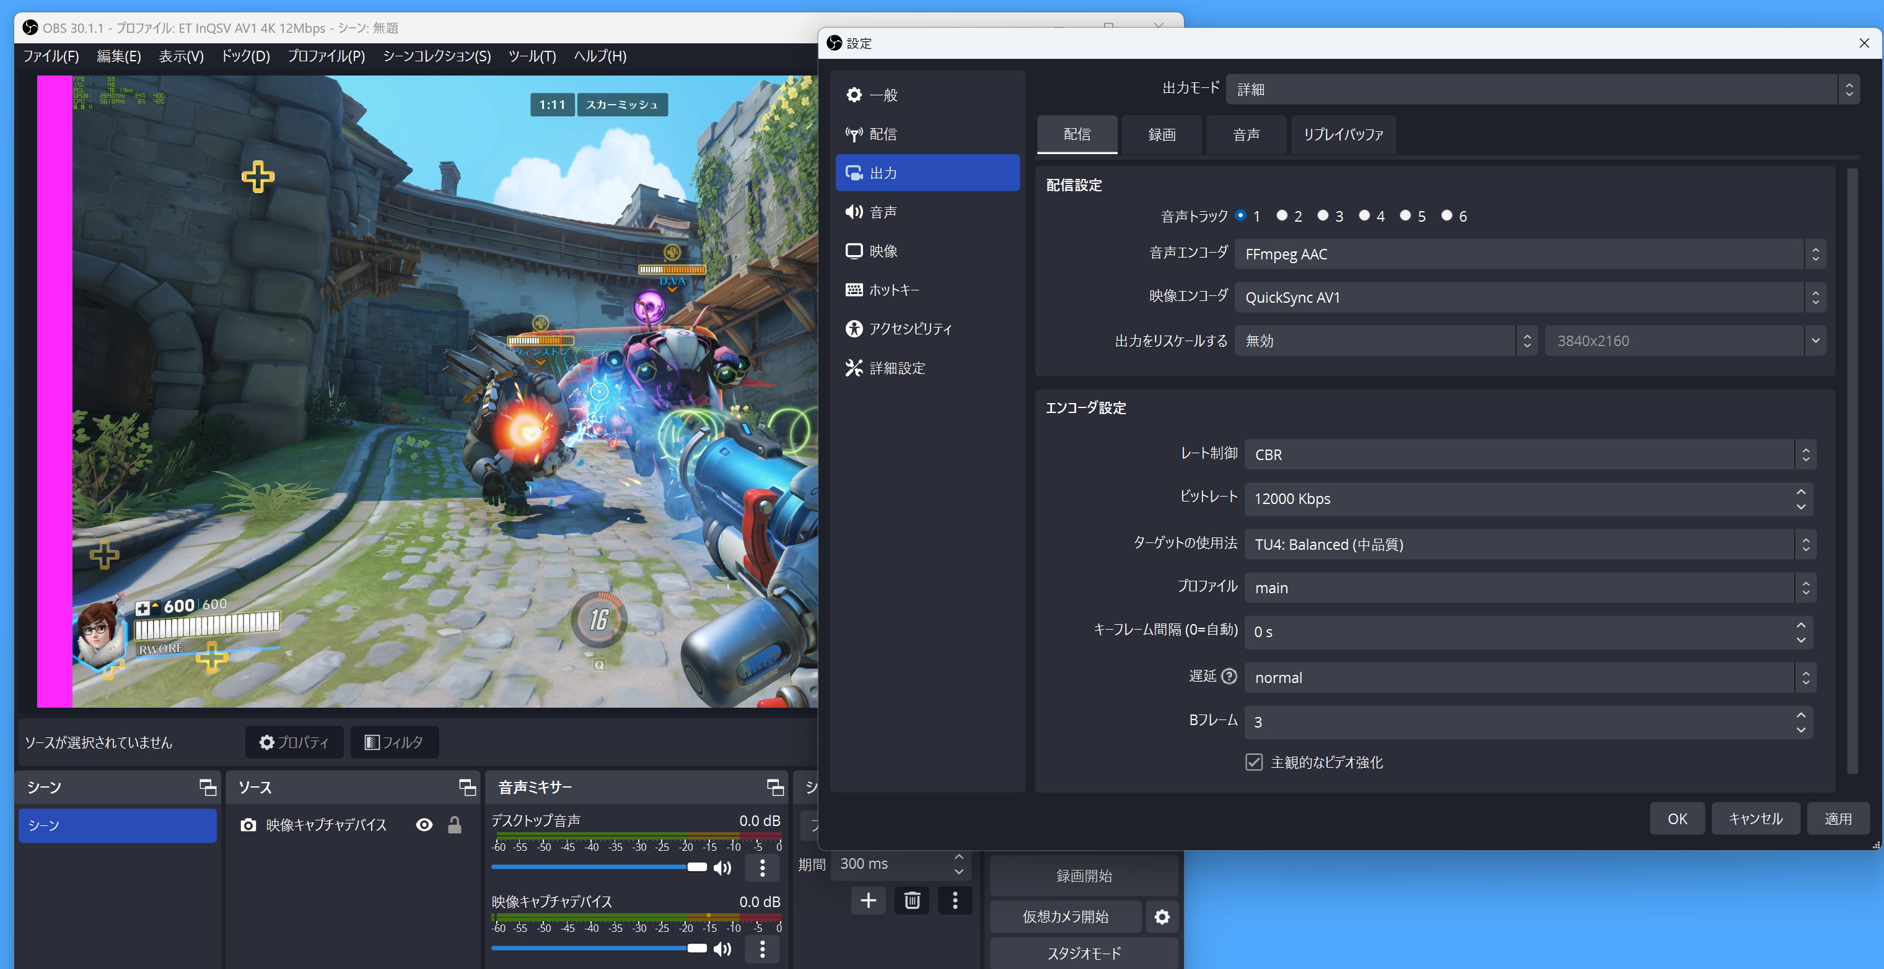Select audio track 5 radio button
1884x969 pixels.
1405,215
